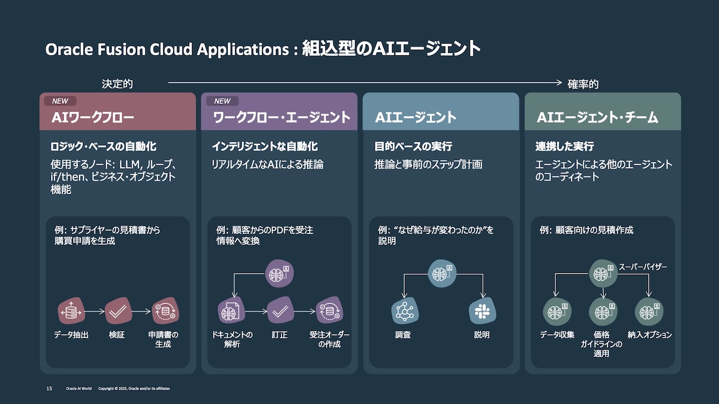Image resolution: width=719 pixels, height=404 pixels.
Task: Select the スーパーバイザー brain agent icon
Action: click(x=602, y=273)
